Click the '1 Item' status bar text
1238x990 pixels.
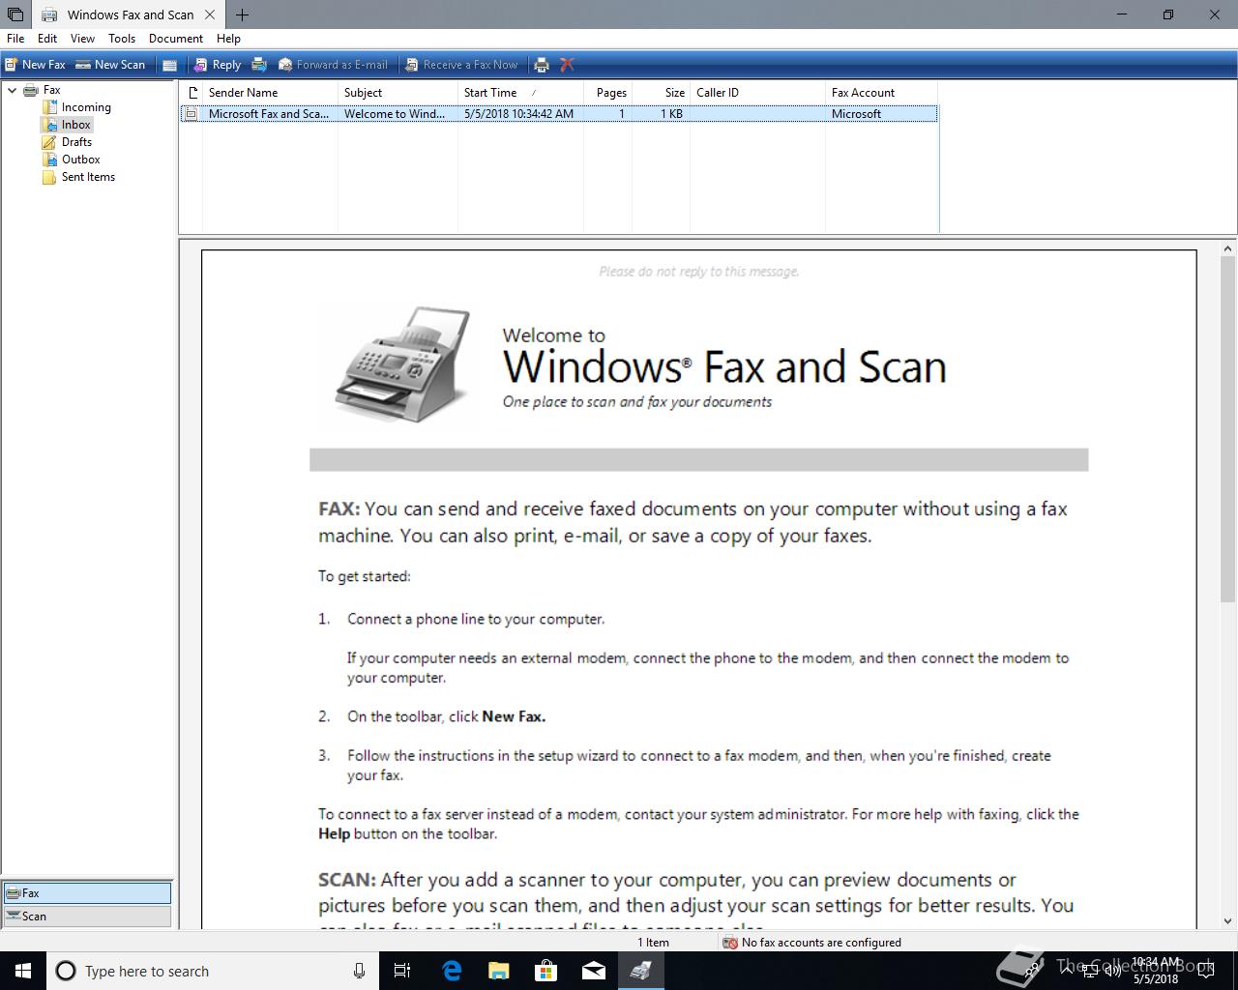coord(653,943)
